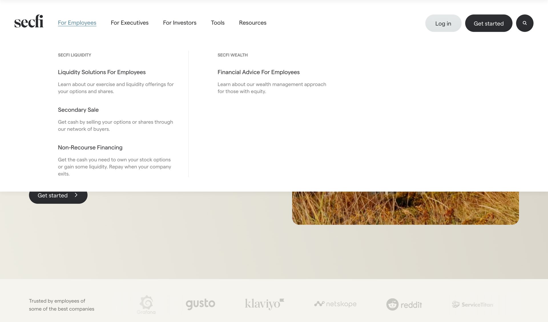Open Liquidity Solutions For Employees
The image size is (548, 322).
(102, 72)
